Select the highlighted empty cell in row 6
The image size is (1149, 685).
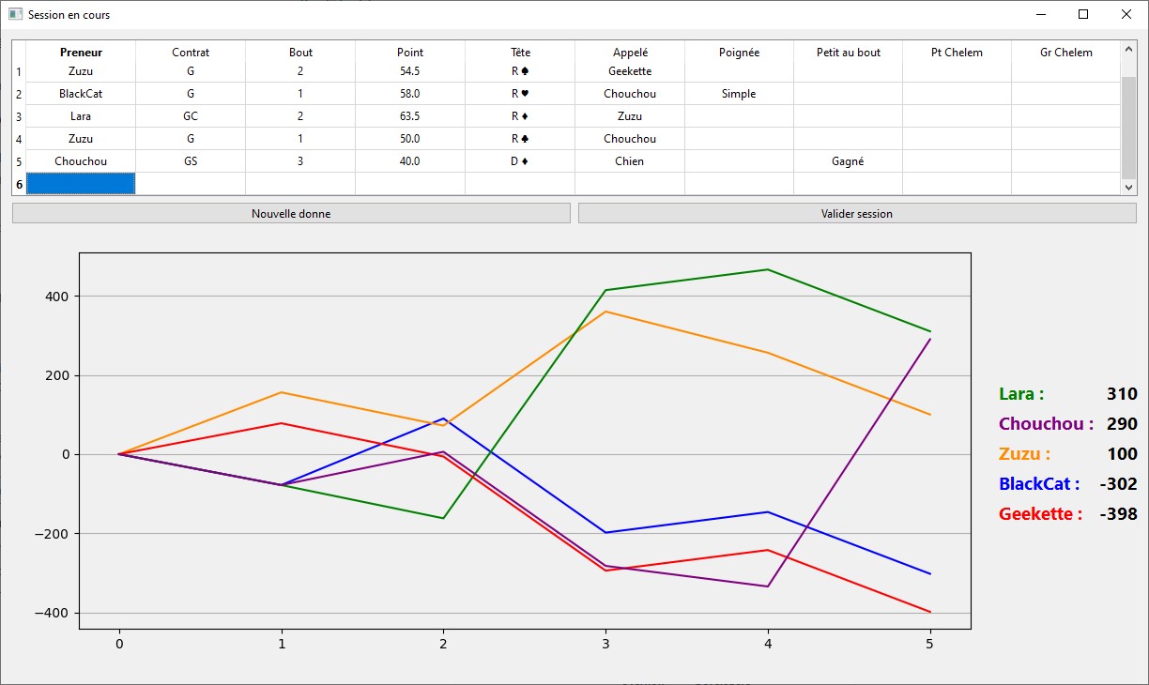point(81,184)
